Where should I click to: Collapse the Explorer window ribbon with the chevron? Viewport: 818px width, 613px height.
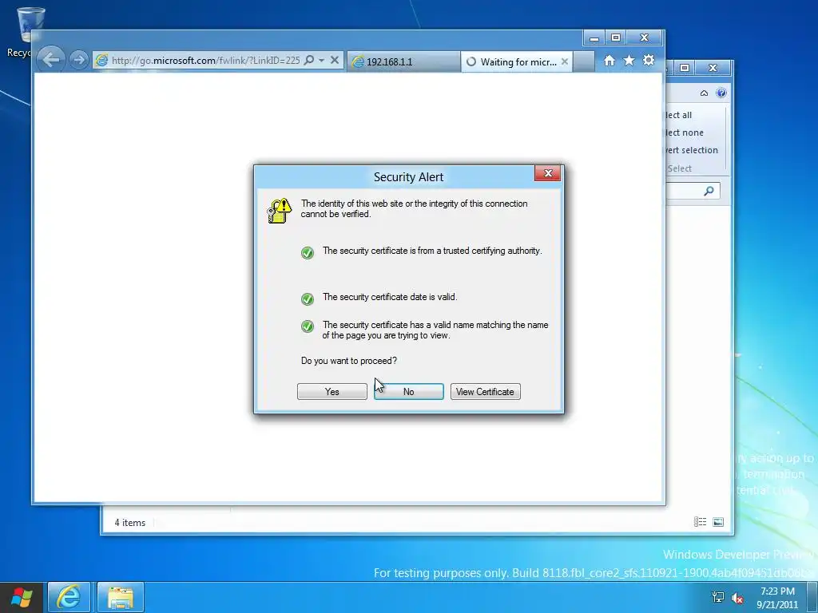(705, 93)
